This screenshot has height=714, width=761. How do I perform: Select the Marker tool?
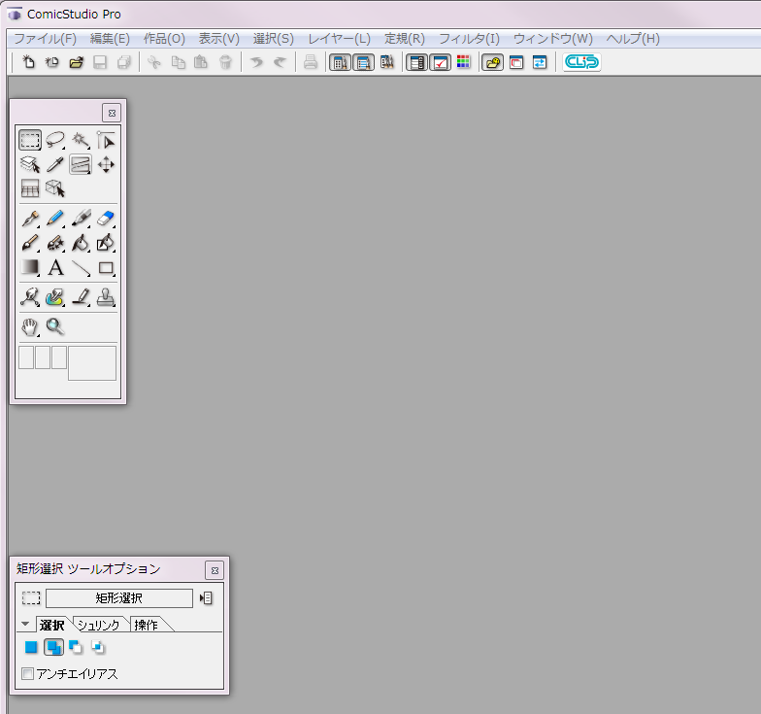pos(81,219)
